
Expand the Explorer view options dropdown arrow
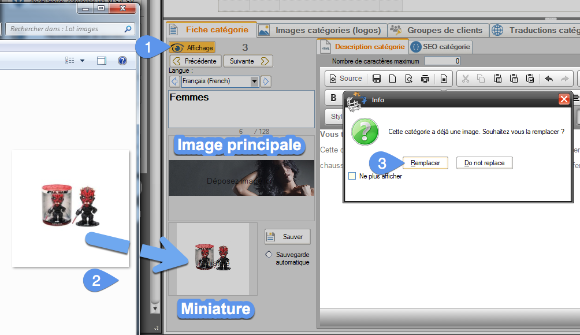82,61
